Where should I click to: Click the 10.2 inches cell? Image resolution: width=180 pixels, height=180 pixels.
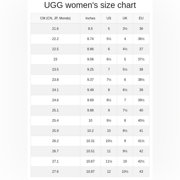point(90,131)
